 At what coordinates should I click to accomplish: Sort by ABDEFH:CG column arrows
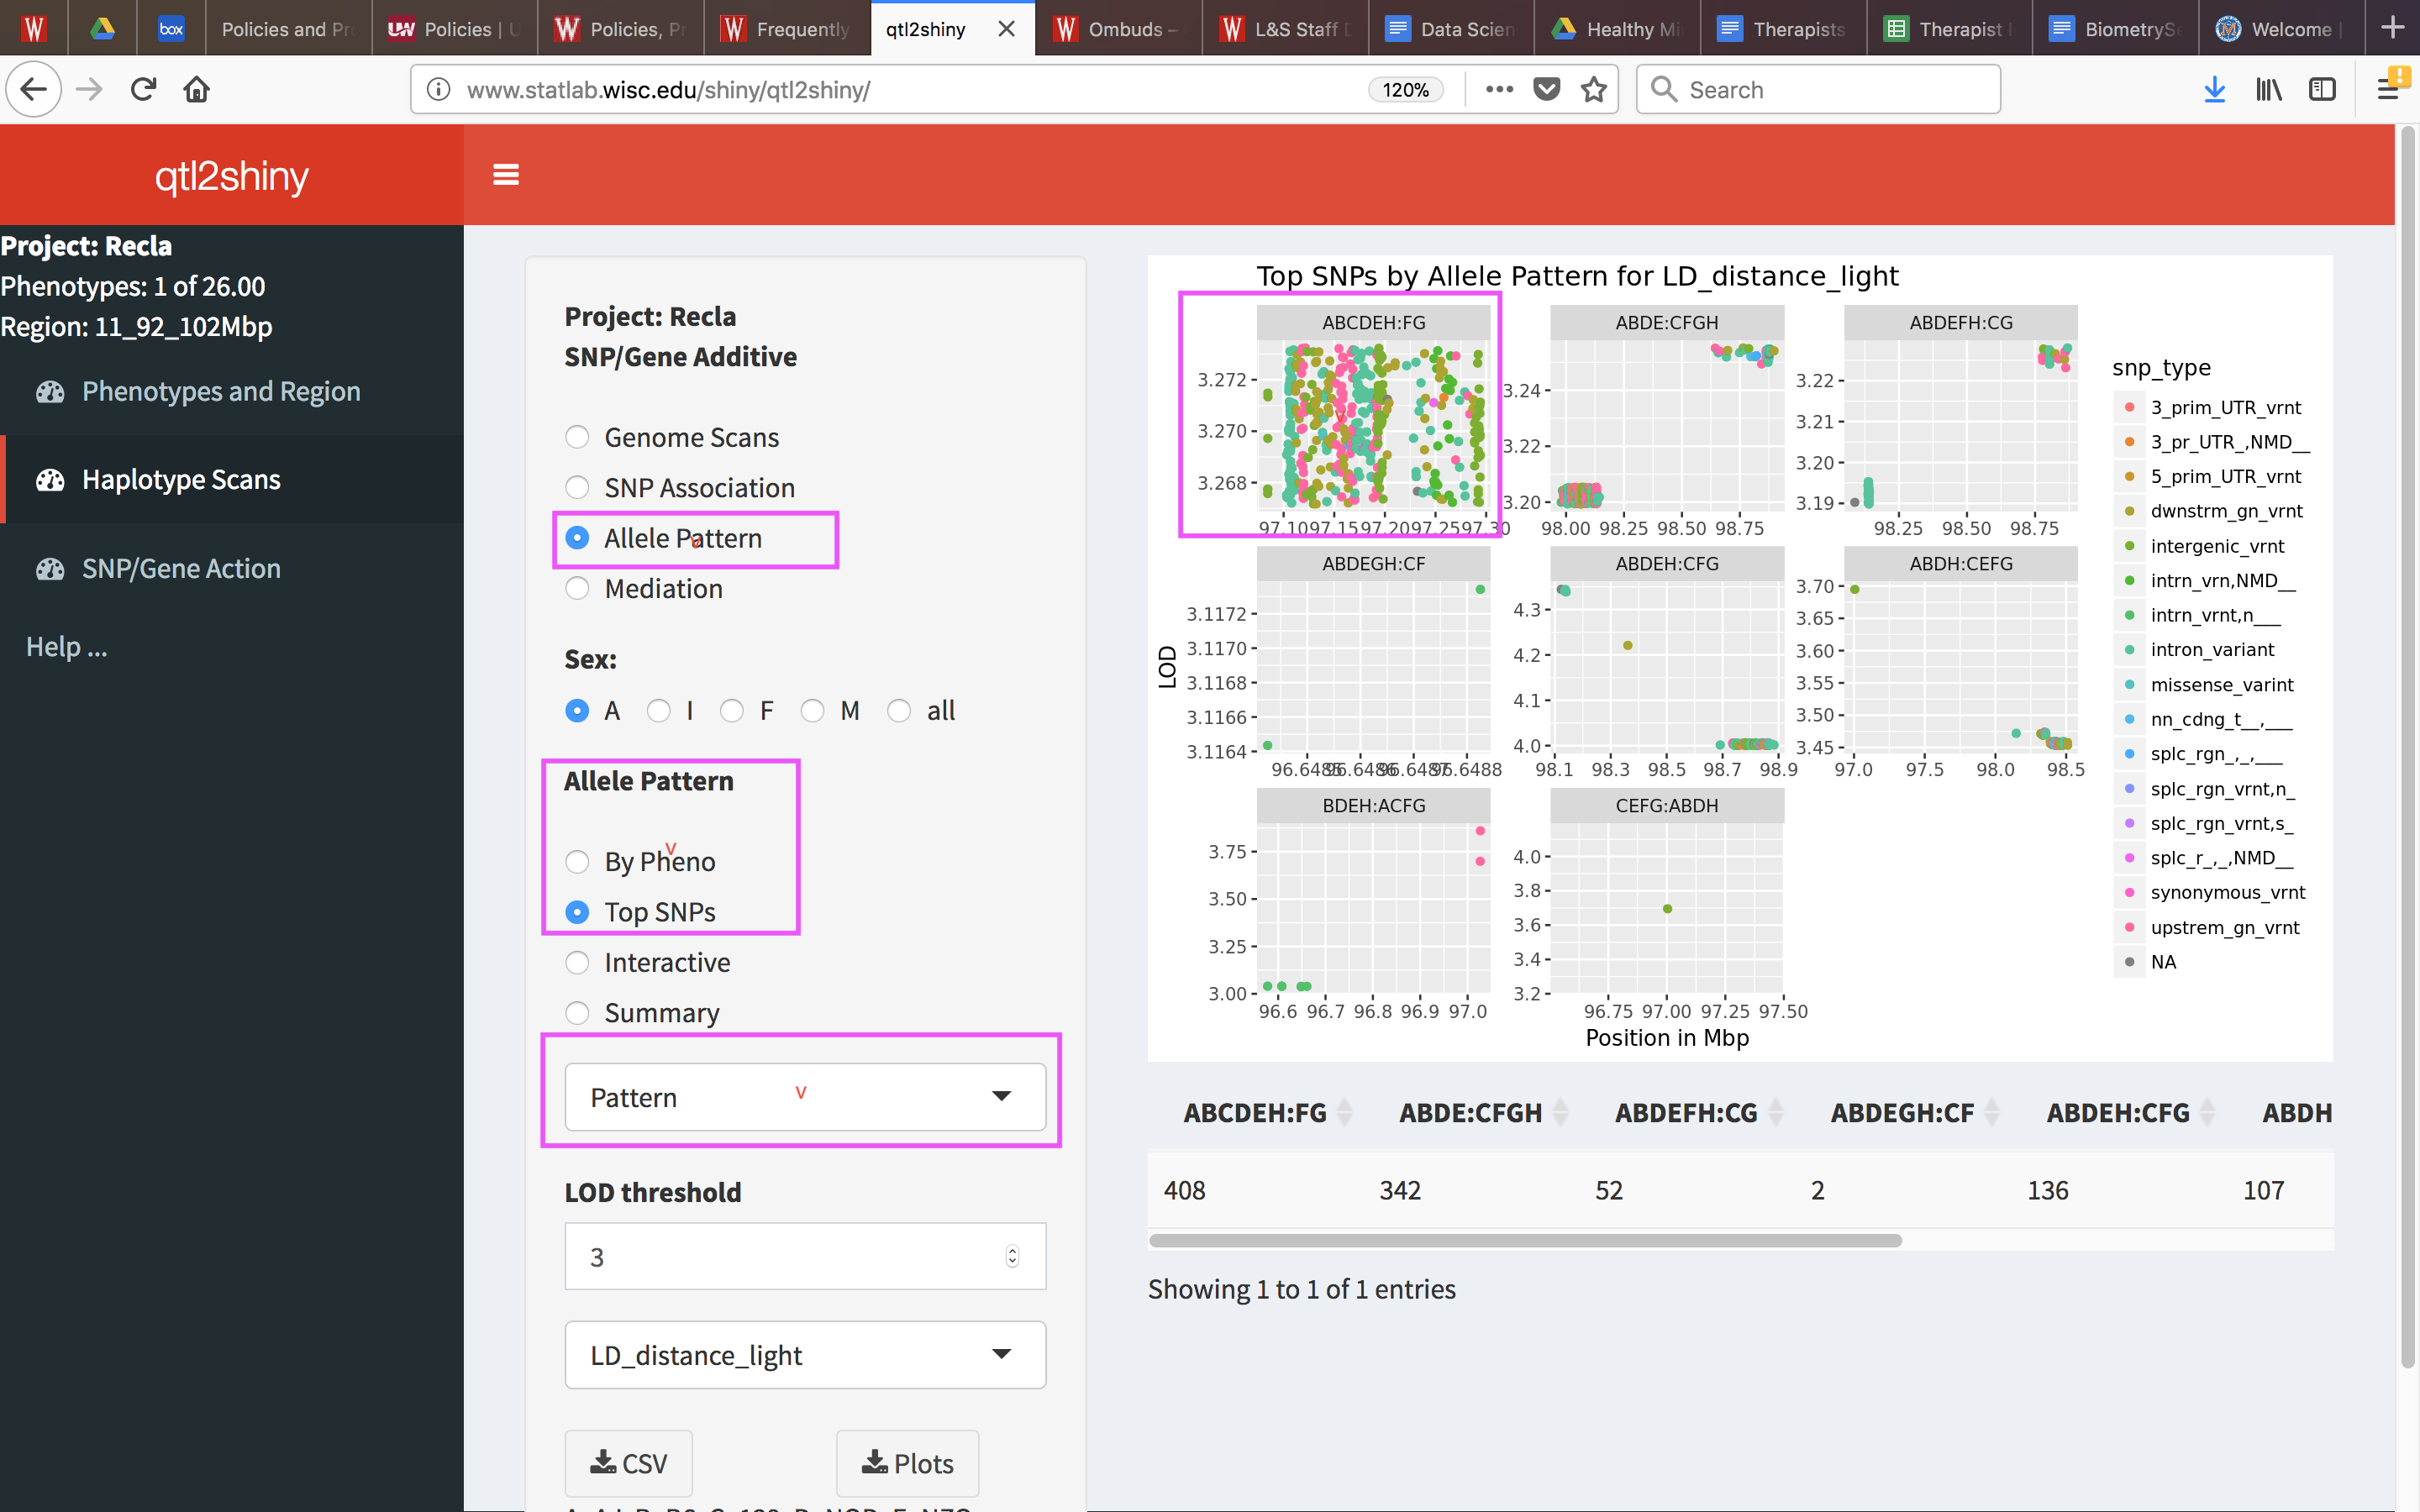coord(1776,1112)
